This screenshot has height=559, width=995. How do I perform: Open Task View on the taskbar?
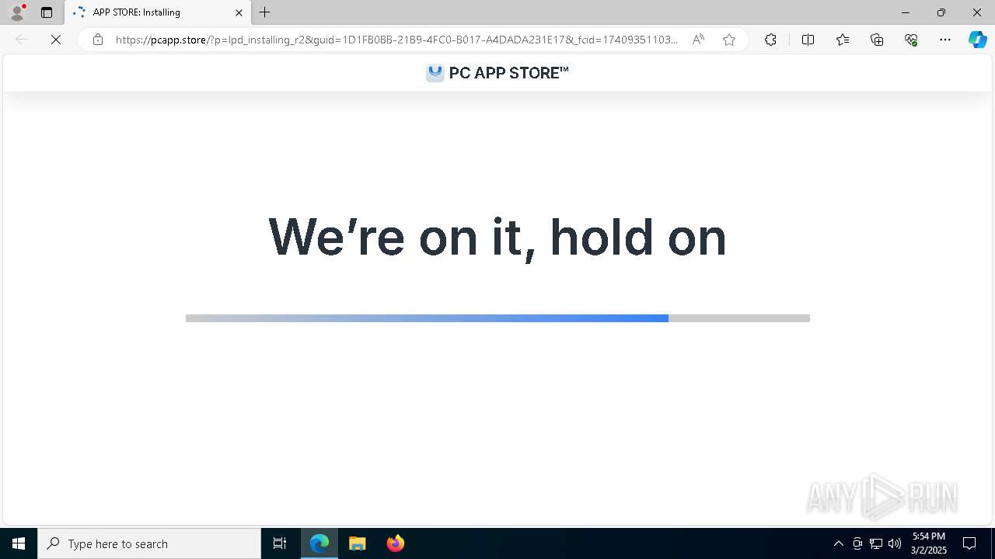280,543
